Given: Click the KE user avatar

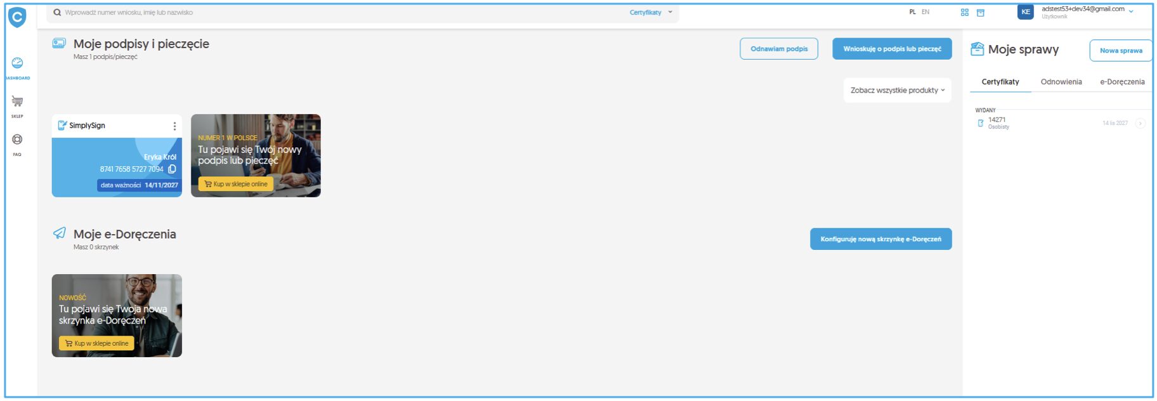Looking at the screenshot, I should tap(1025, 12).
